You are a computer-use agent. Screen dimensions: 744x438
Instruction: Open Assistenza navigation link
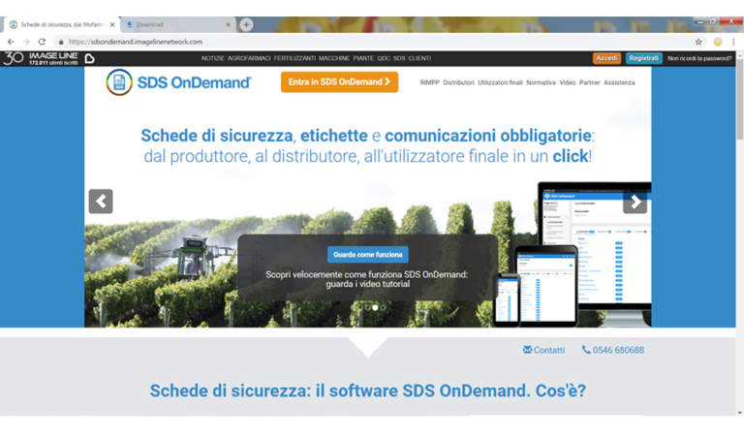click(619, 82)
